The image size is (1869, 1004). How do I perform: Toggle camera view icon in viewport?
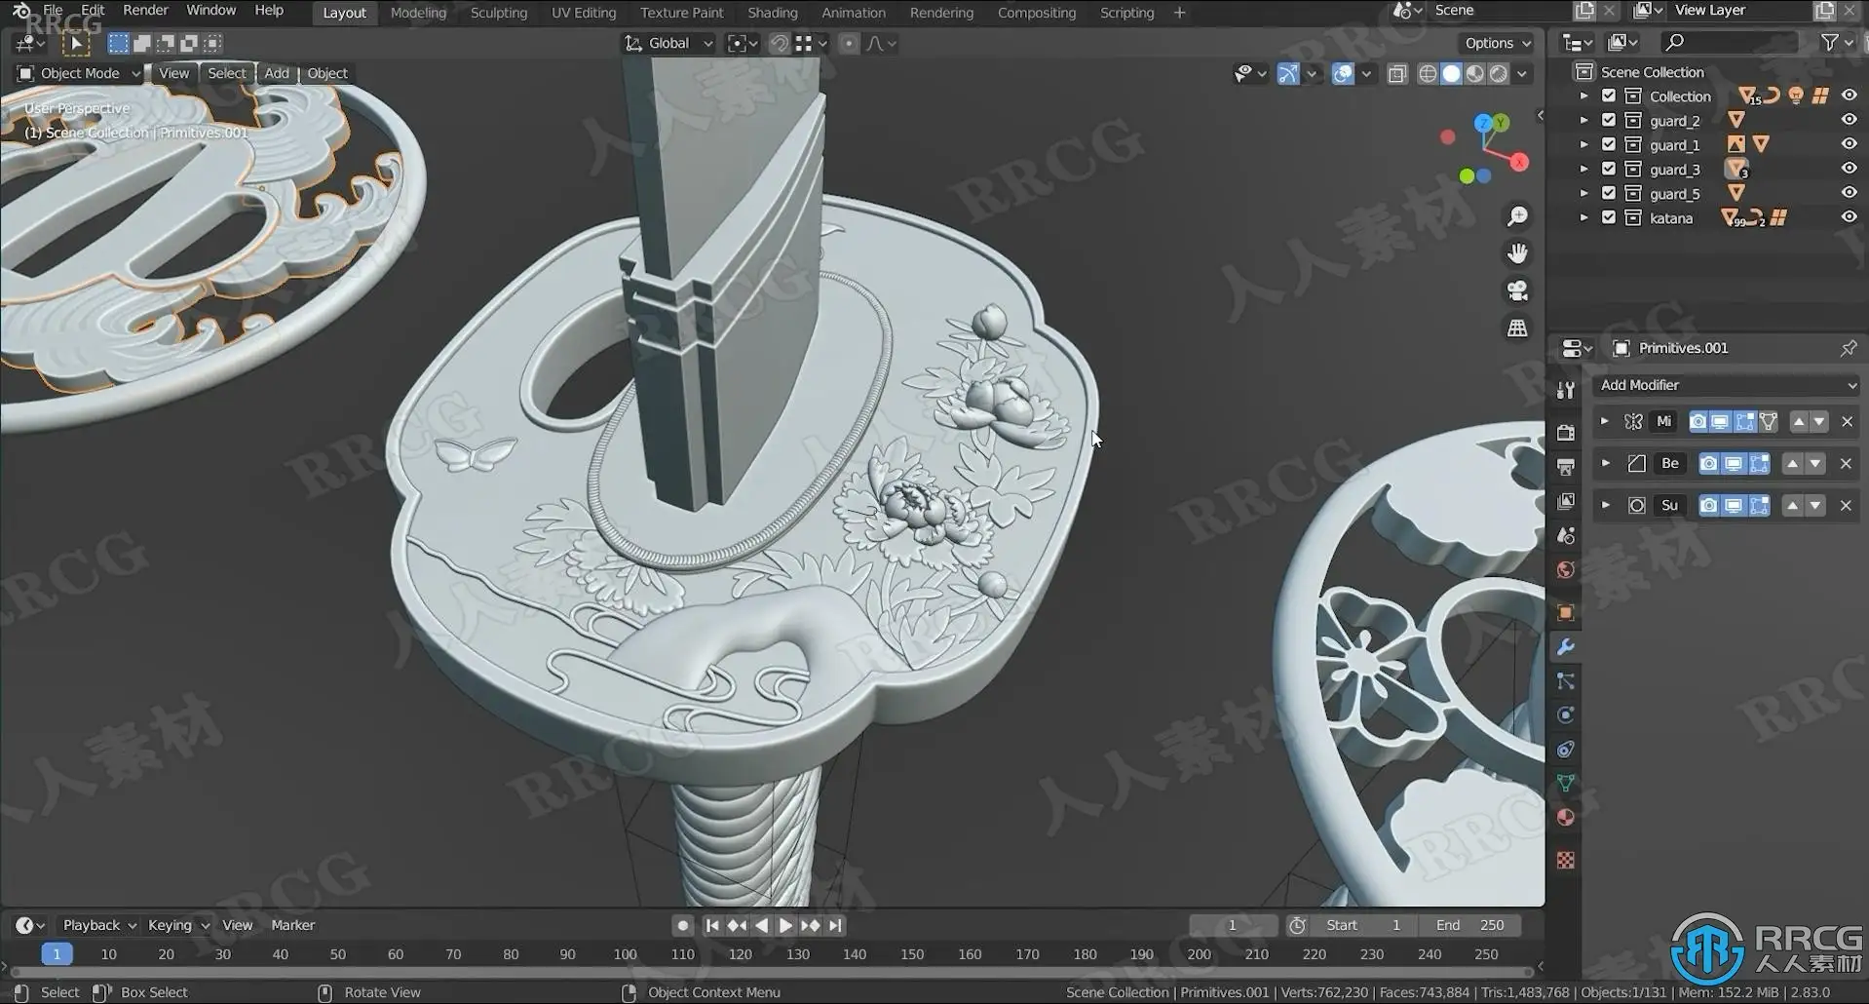click(1517, 290)
